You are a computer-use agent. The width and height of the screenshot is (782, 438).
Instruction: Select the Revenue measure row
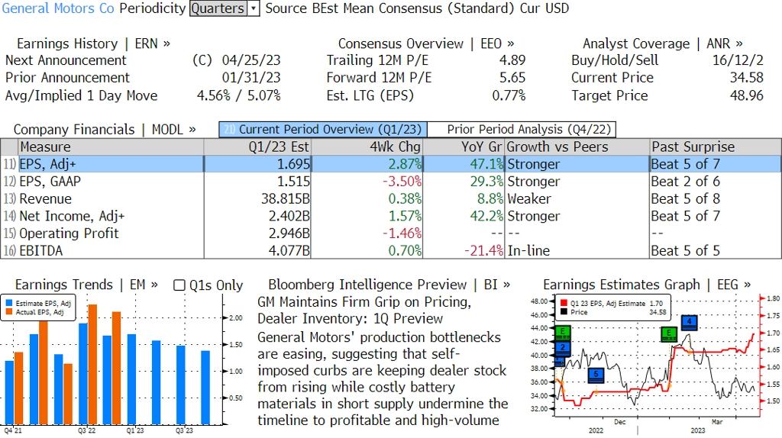391,199
